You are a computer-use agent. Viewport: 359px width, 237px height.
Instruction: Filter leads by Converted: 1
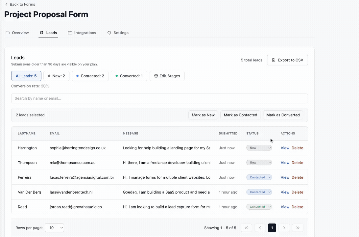tap(129, 76)
